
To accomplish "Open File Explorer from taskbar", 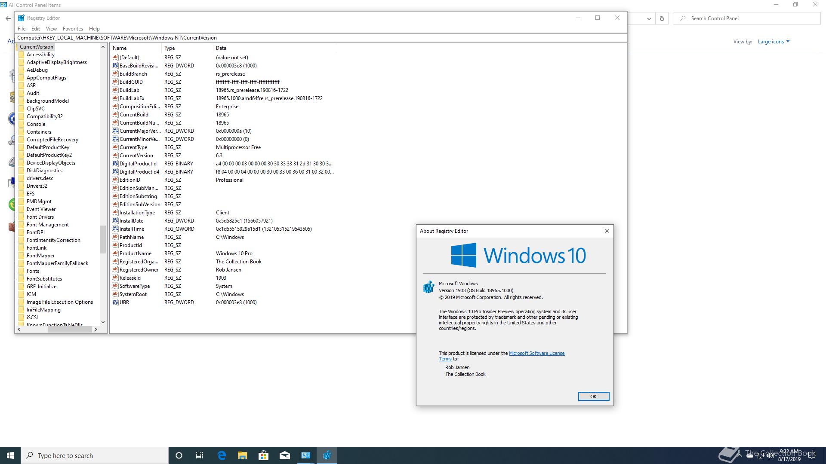I will click(243, 455).
